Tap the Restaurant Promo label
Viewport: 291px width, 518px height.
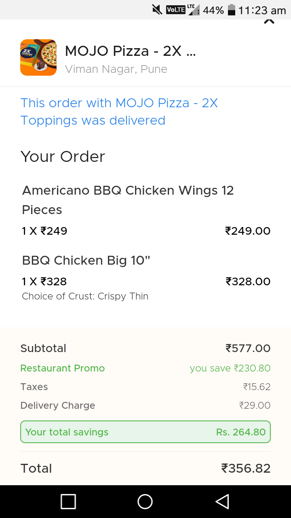click(x=63, y=368)
